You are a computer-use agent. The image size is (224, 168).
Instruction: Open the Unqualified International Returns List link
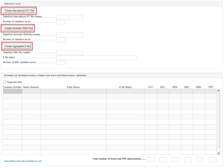coord(23,161)
